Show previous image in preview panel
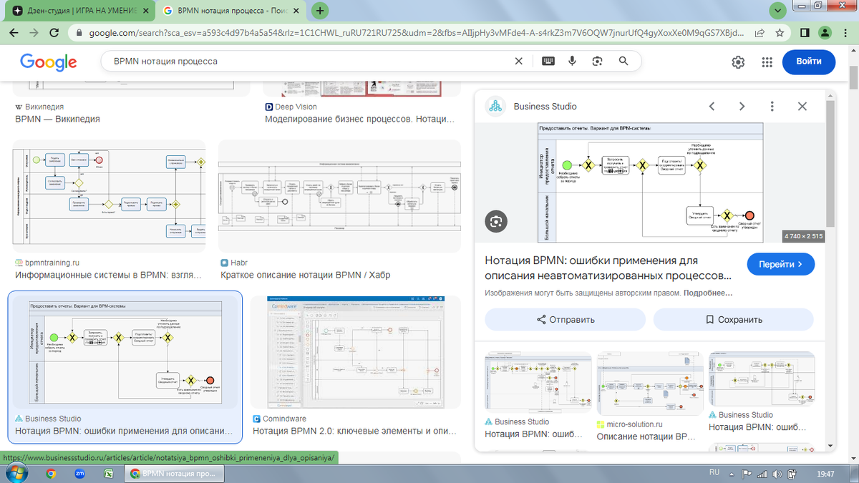The image size is (859, 483). click(712, 107)
